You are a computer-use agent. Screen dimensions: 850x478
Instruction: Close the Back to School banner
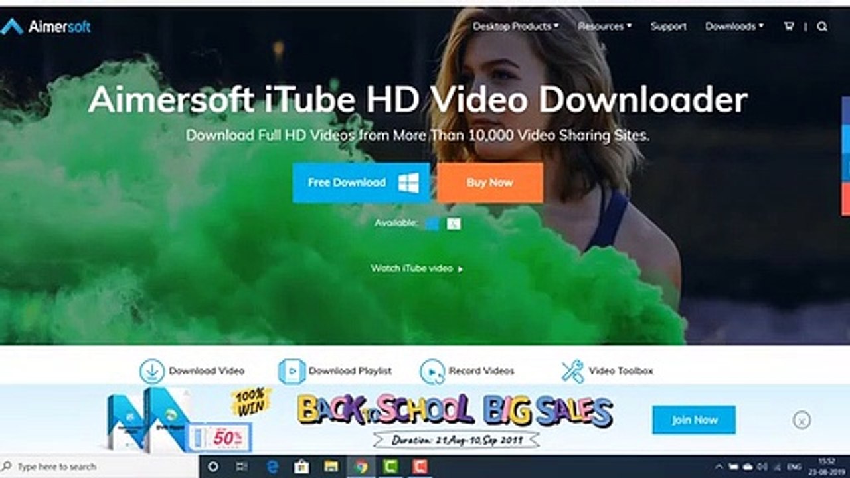(x=802, y=420)
